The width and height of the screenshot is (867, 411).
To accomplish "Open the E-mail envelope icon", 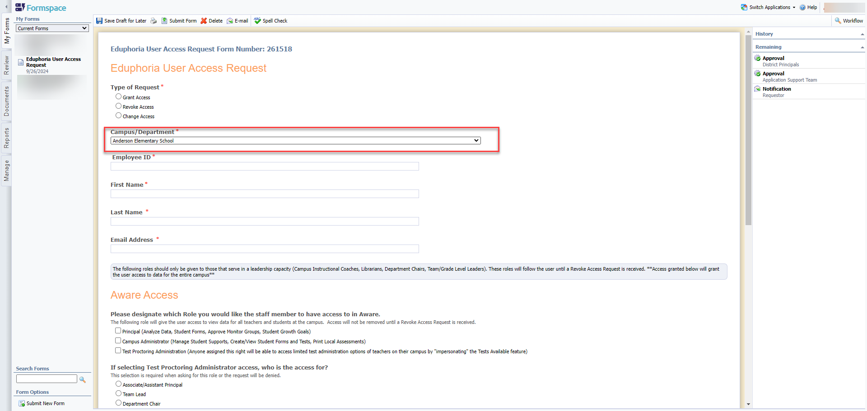I will [230, 21].
